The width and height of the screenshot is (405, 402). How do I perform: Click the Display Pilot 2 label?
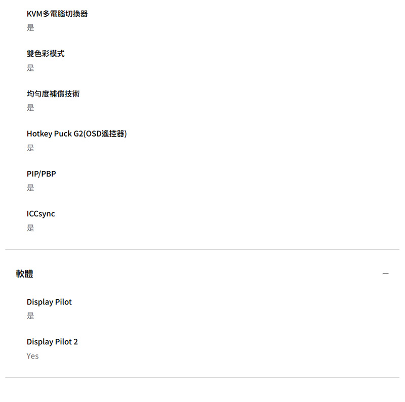pyautogui.click(x=52, y=342)
